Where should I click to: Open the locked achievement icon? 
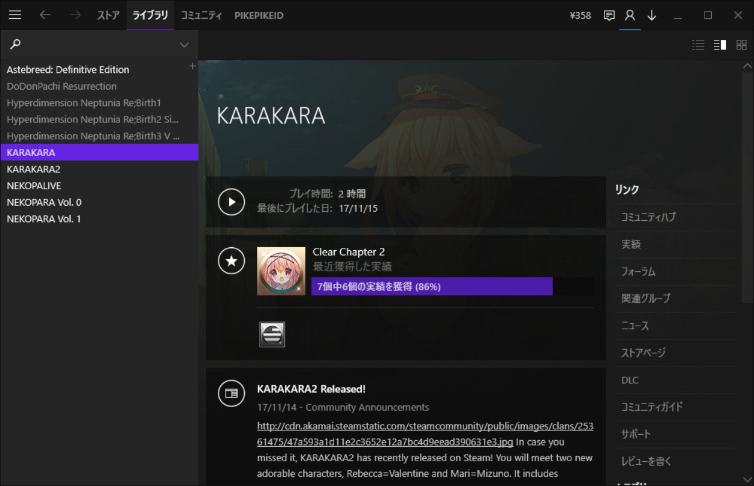(272, 334)
